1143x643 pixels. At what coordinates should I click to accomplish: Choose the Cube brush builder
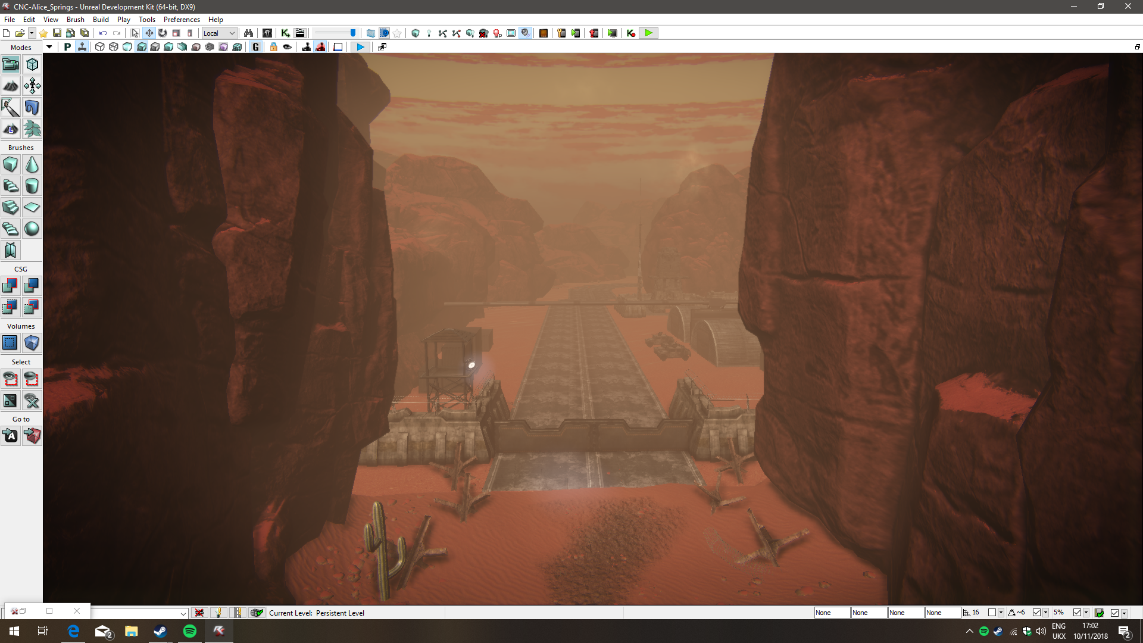pos(11,164)
